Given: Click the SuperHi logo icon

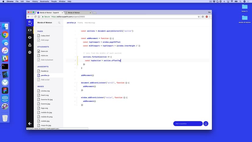Looking at the screenshot, I should pyautogui.click(x=30, y=23).
